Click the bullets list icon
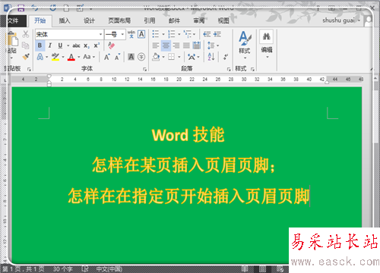This screenshot has height=273, width=380. (x=156, y=34)
